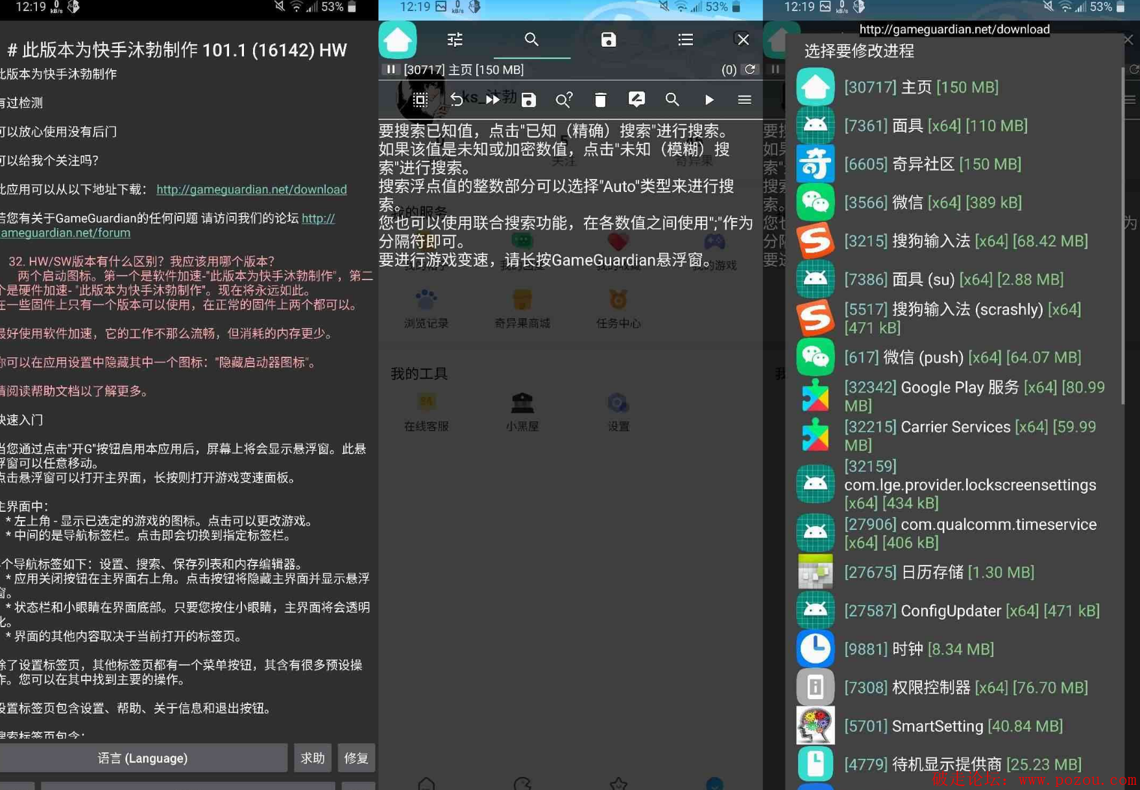Screen dimensions: 1140x790
Task: Open 小黑屋 behind the overlay
Action: [x=522, y=412]
